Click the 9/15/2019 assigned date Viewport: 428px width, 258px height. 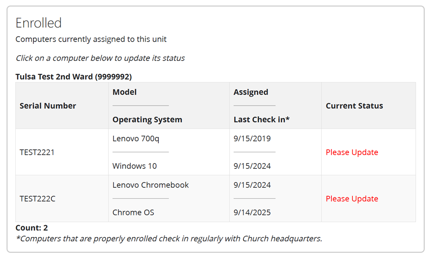[252, 139]
